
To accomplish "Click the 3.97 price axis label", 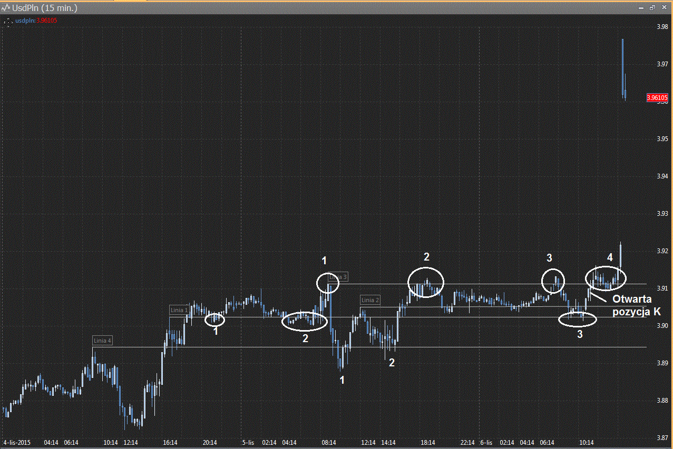I will [662, 64].
